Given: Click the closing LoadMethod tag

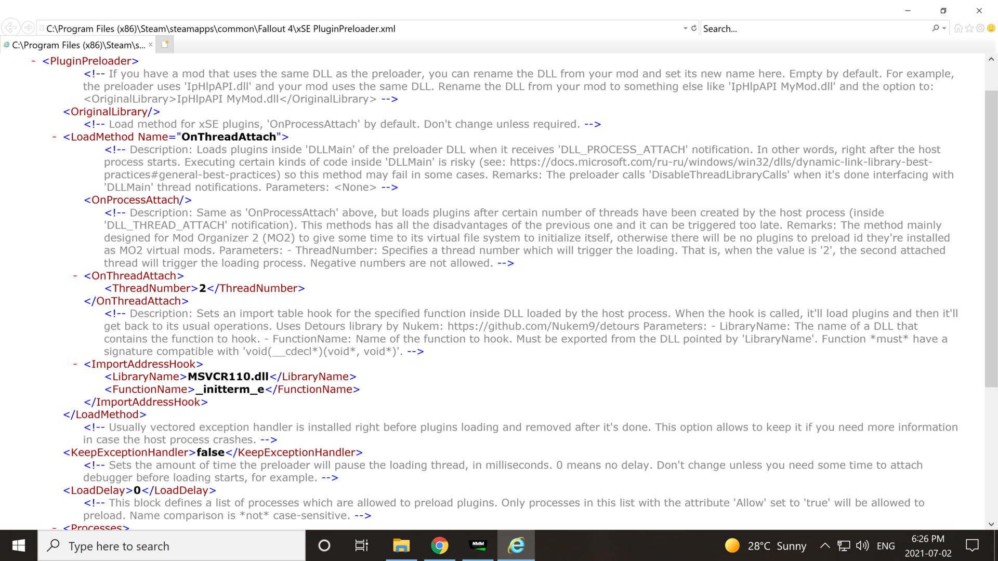Looking at the screenshot, I should pyautogui.click(x=104, y=415).
